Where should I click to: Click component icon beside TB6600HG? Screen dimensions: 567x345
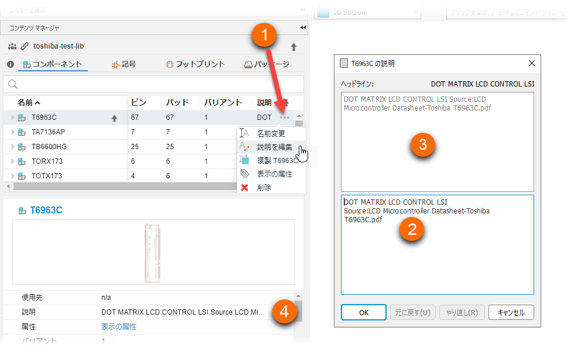22,147
